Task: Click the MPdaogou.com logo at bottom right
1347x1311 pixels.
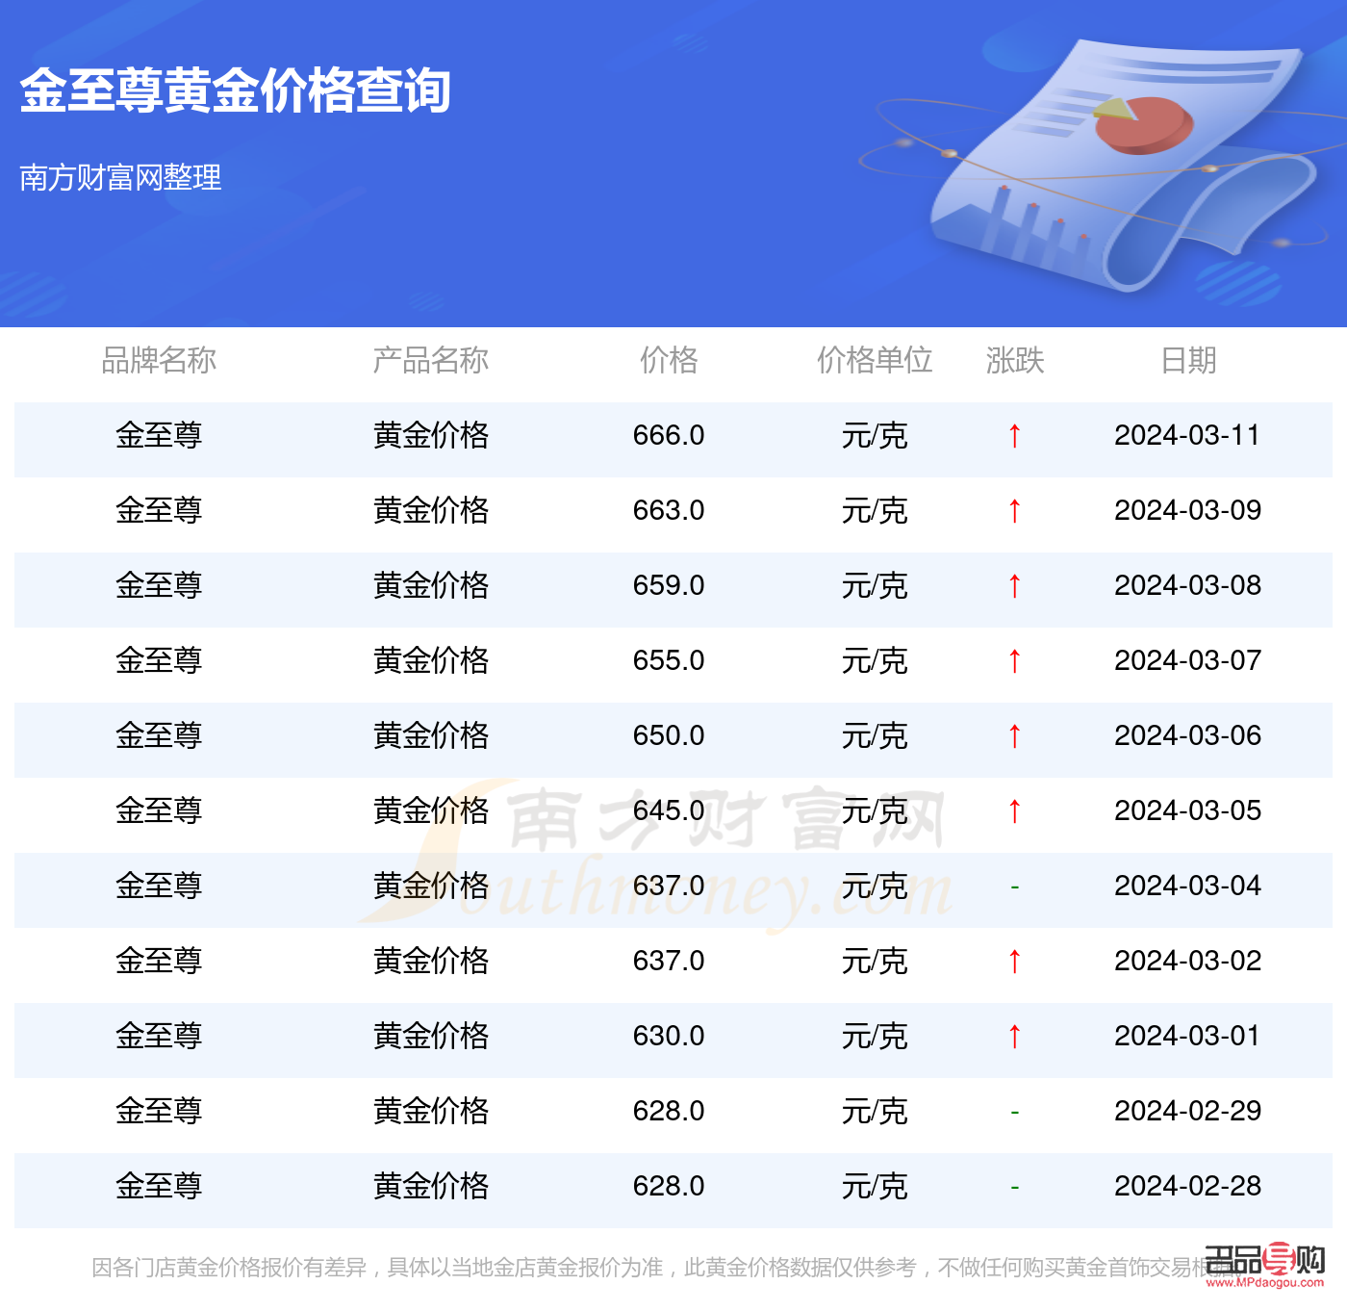Action: 1265,1265
